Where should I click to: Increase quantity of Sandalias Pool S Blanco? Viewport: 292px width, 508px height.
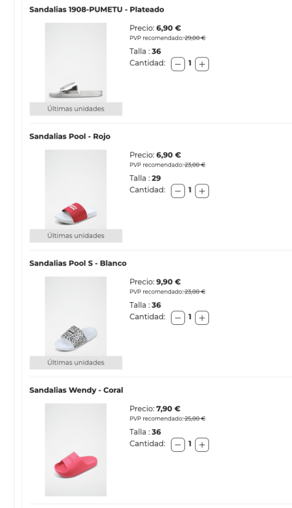pos(202,318)
